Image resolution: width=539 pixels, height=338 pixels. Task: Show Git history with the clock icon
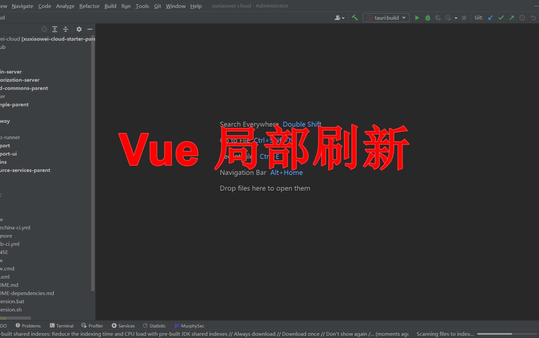click(522, 18)
